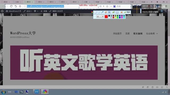
Task: Click the trash status bar icon
Action: click(x=152, y=87)
